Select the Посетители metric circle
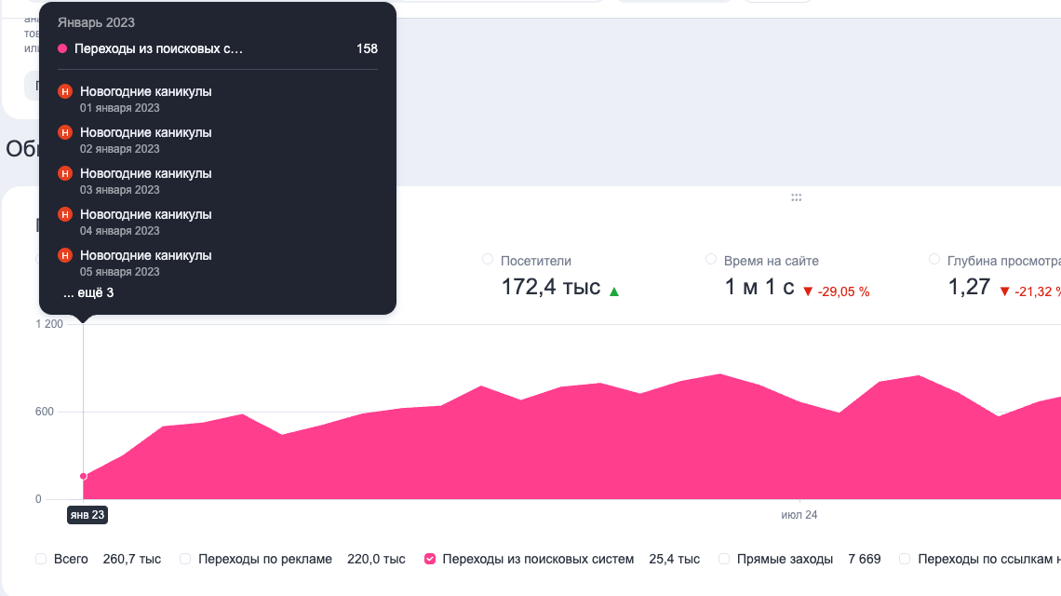Viewport: 1061px width, 596px height. click(488, 261)
